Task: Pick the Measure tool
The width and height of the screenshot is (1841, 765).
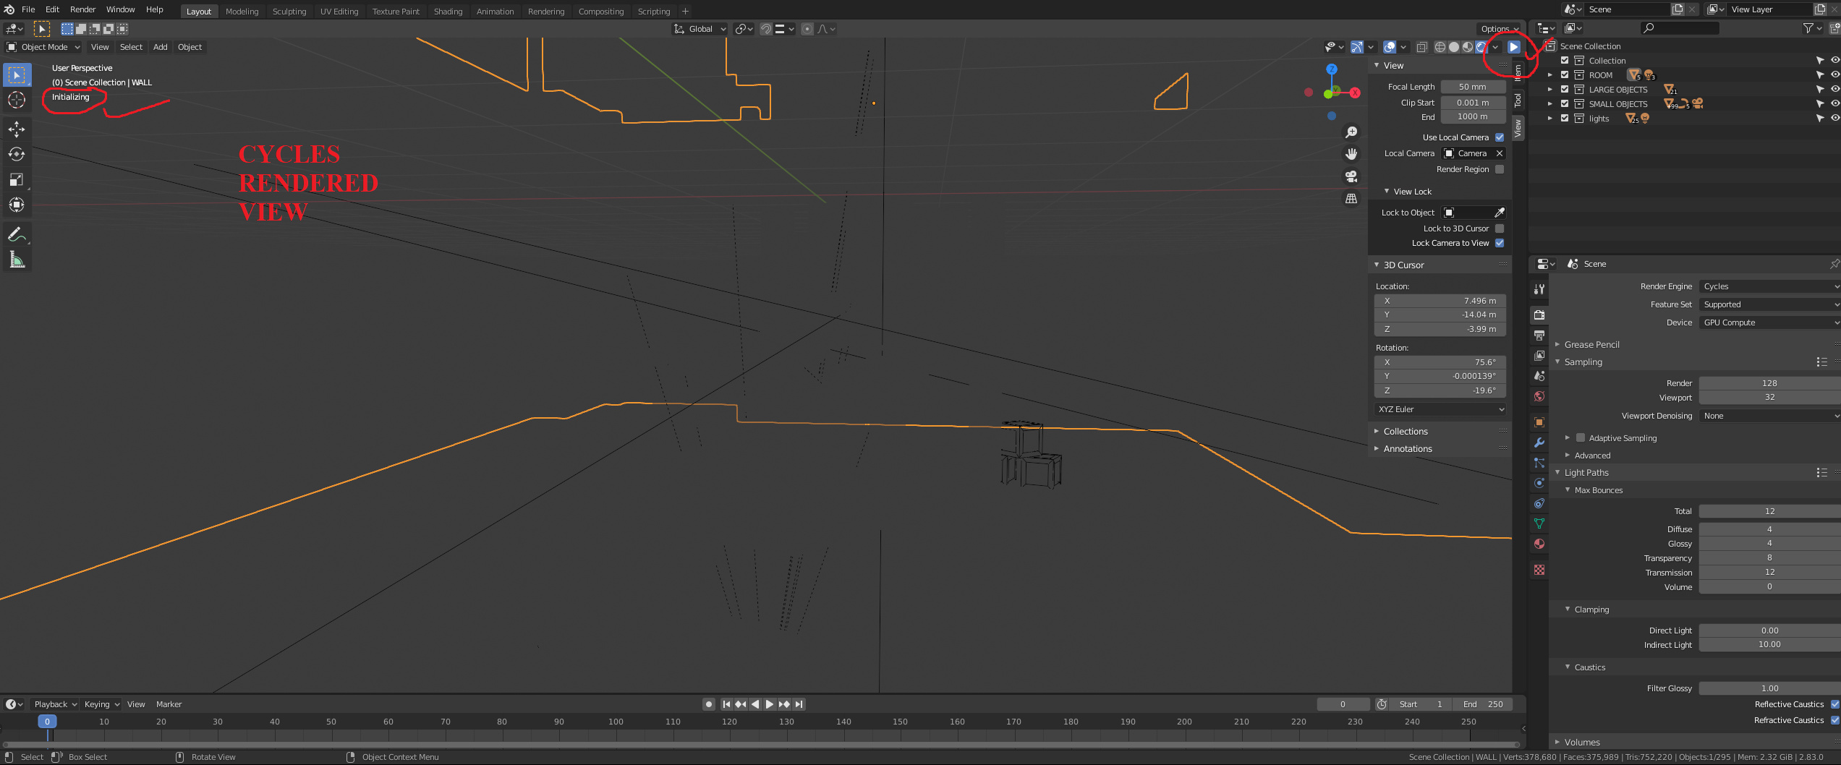Action: click(17, 257)
